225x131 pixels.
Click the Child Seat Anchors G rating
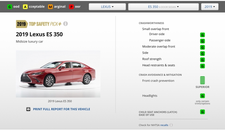tap(202, 112)
